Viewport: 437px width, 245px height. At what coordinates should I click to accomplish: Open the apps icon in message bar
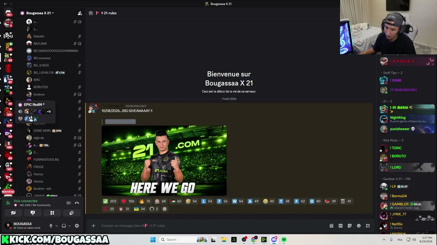368,226
